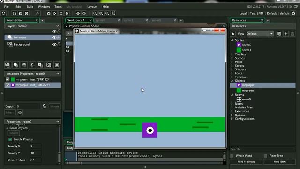Toggle the Depth lock icon
300x169 pixels.
44,106
